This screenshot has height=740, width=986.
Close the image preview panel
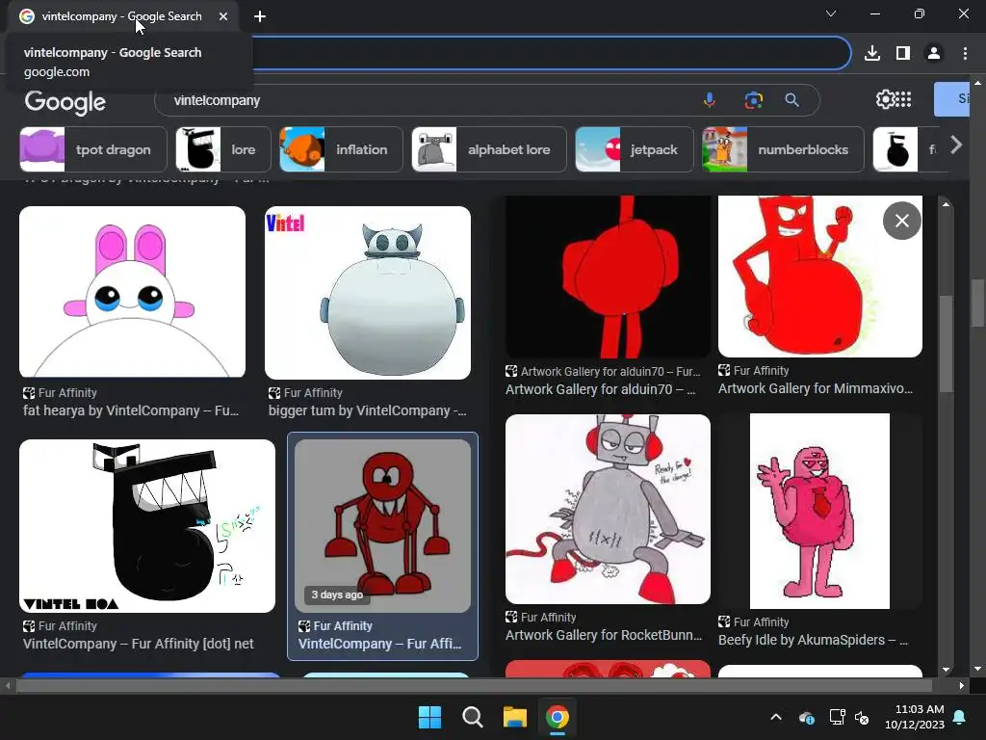pyautogui.click(x=901, y=221)
